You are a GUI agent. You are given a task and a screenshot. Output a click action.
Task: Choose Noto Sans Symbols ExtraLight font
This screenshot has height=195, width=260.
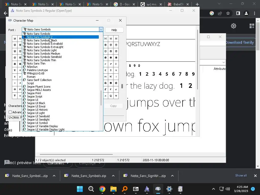[x=60, y=47]
